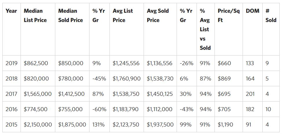
Task: Select the $1,112,000 avg sold price cell
Action: pos(160,109)
